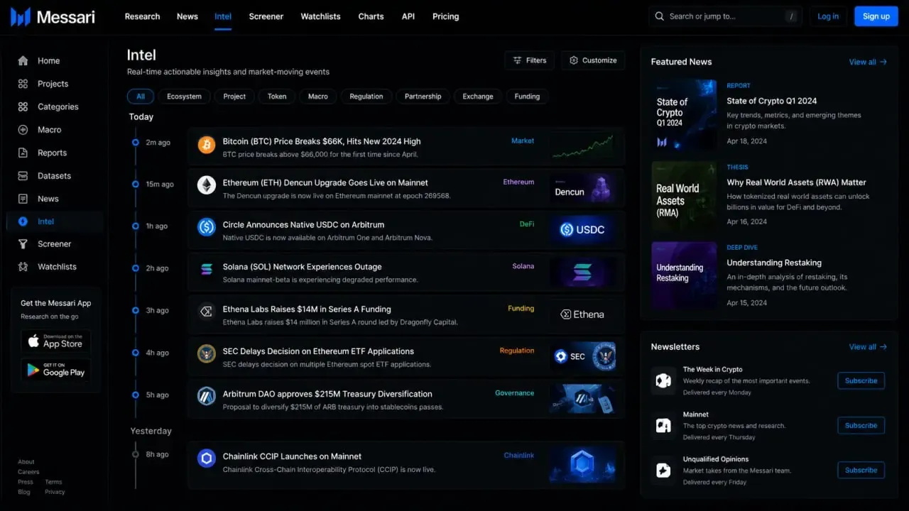The height and width of the screenshot is (511, 909).
Task: Open the Charts top menu item
Action: [x=371, y=16]
